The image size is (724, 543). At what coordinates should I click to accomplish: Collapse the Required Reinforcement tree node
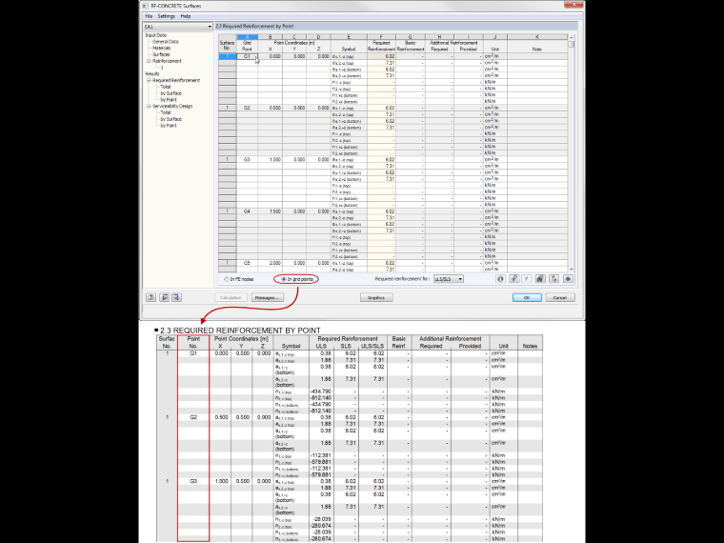click(149, 80)
